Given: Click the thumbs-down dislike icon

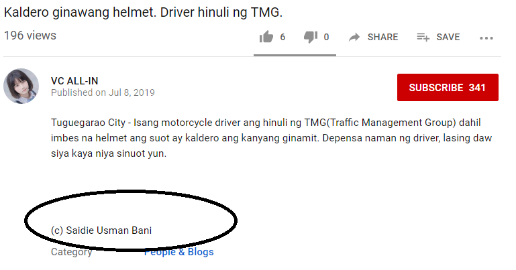Looking at the screenshot, I should 310,37.
